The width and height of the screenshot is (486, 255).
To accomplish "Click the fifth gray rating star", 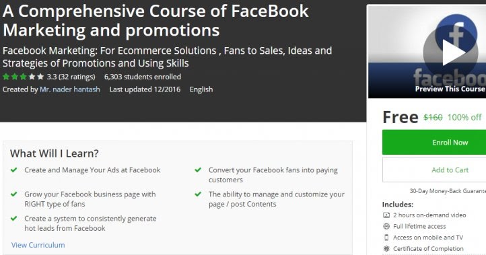I will click(40, 77).
